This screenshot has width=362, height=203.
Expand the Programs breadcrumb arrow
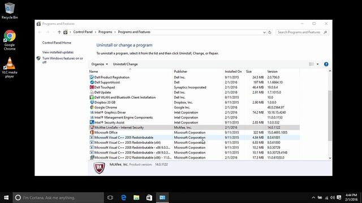click(x=115, y=32)
